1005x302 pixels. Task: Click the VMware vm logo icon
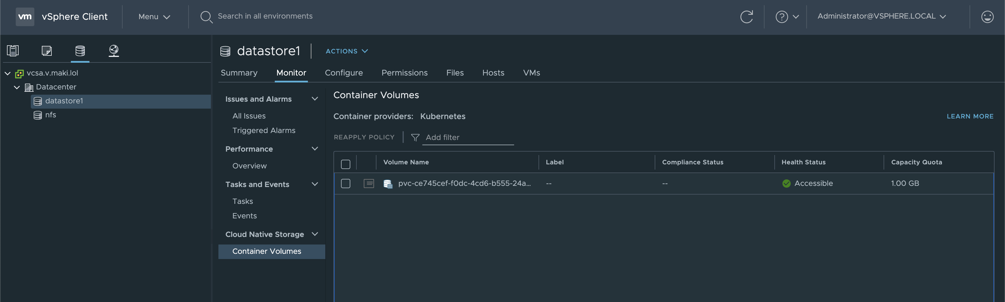(25, 16)
